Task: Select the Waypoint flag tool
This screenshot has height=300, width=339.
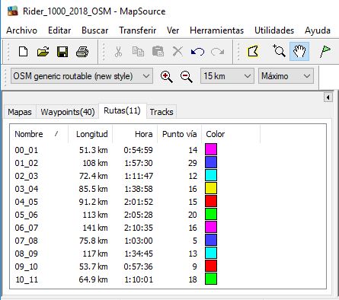Action: (325, 51)
